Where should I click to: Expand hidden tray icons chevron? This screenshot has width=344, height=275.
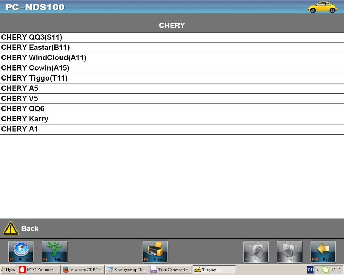(x=318, y=270)
